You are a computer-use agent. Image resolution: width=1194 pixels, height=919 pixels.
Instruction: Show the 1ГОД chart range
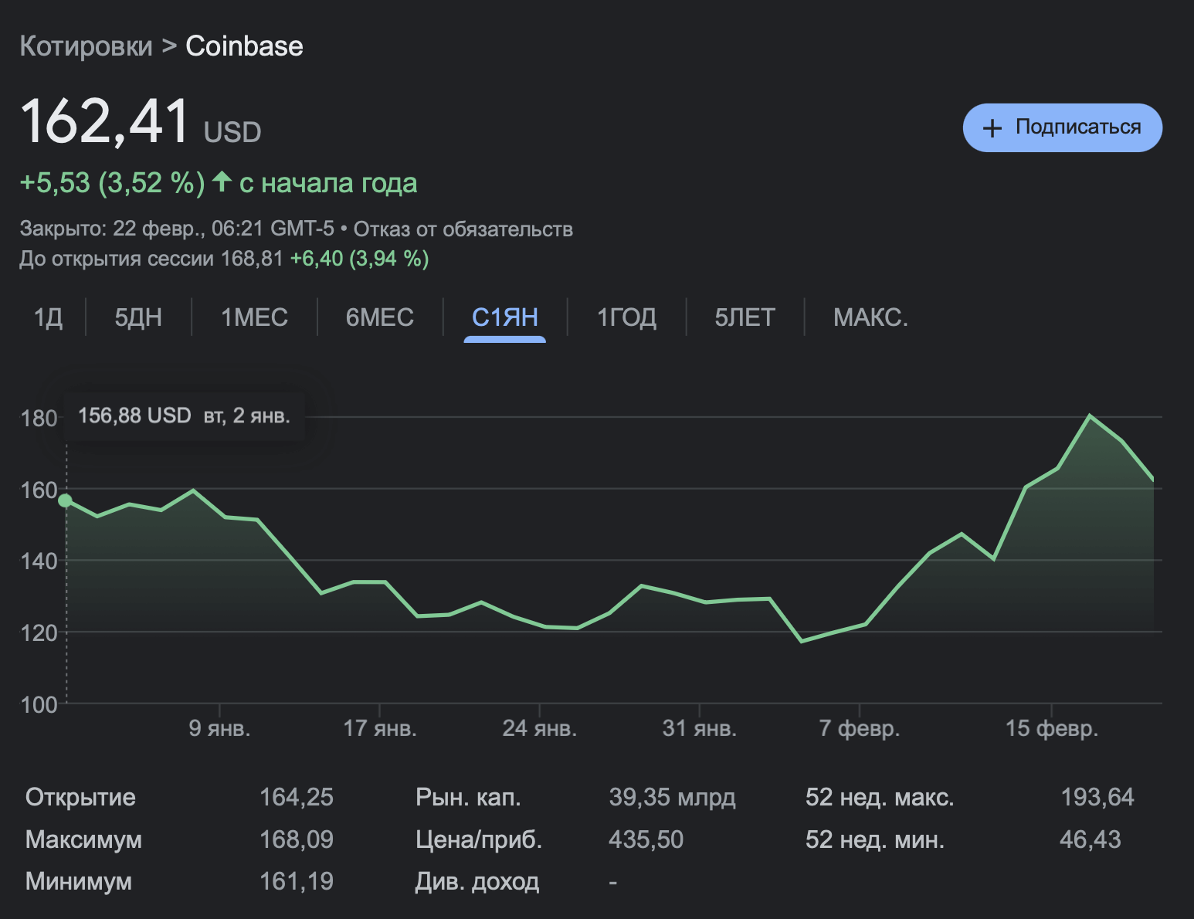coord(626,317)
